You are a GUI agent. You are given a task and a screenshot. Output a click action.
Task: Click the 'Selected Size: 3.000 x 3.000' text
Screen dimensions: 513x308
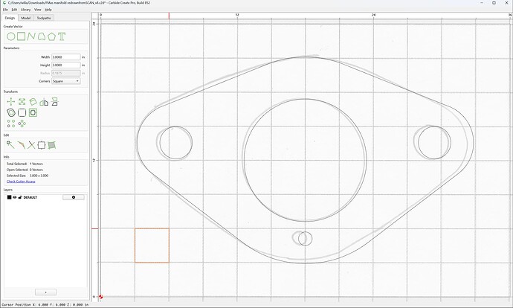pyautogui.click(x=28, y=176)
